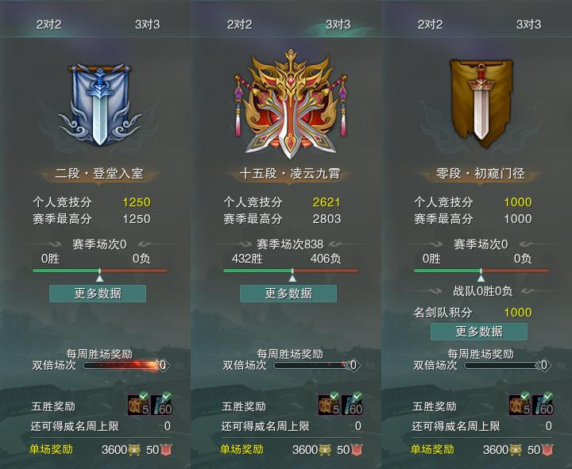Click red shield icon beside 50 in middle panel
The height and width of the screenshot is (469, 572).
click(357, 450)
